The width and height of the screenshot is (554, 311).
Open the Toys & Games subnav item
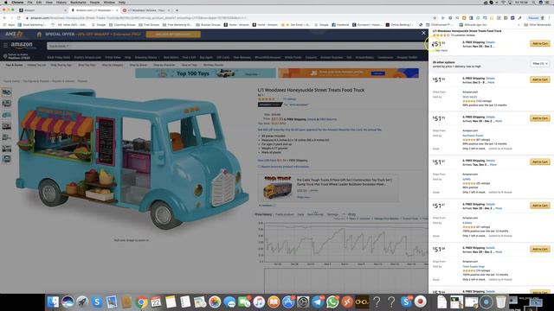[14, 65]
